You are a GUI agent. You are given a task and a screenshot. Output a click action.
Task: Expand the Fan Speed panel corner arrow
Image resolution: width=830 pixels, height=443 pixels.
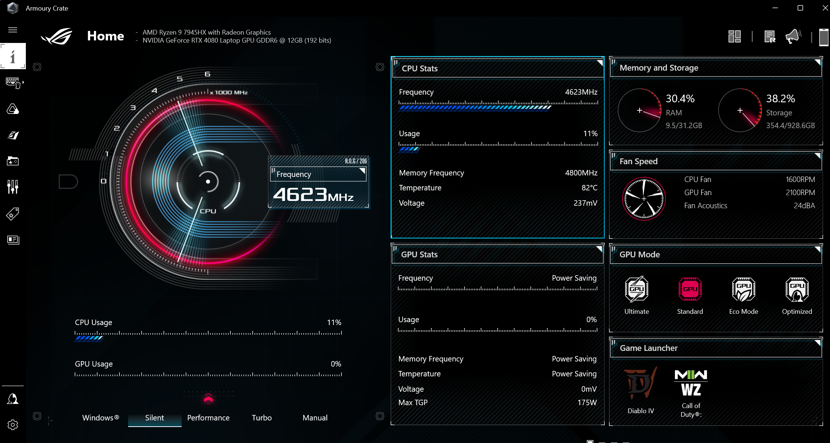click(817, 156)
